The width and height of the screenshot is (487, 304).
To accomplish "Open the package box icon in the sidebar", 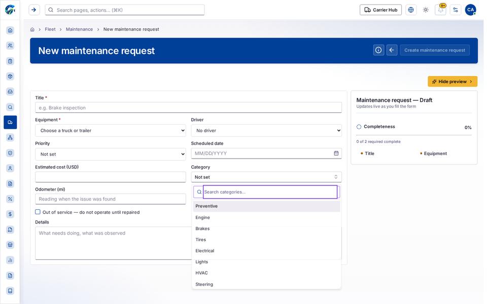I will (10, 77).
